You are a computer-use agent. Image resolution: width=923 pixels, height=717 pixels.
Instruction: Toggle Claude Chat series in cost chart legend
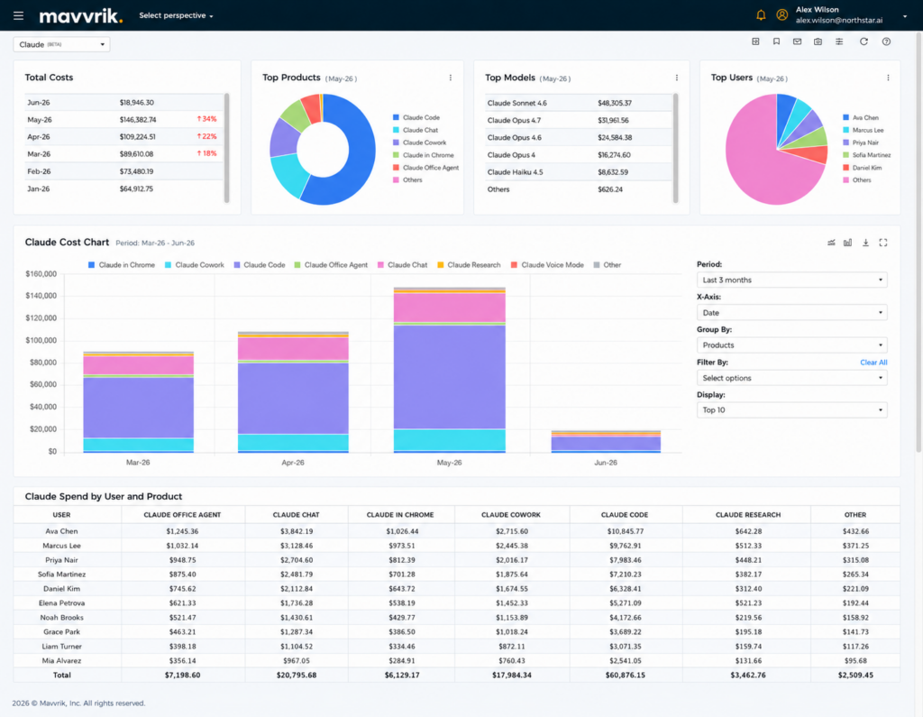[x=403, y=265]
